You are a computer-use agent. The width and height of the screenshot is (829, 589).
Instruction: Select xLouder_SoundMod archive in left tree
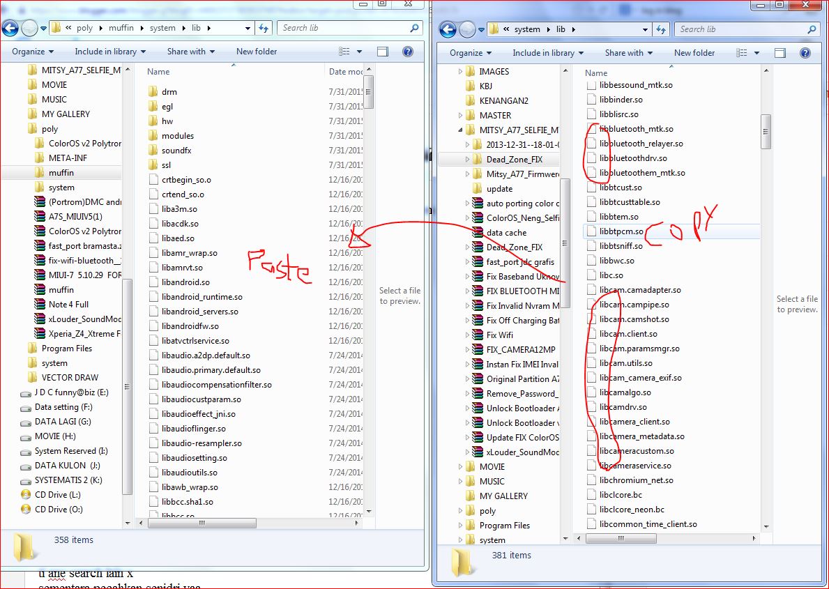77,319
